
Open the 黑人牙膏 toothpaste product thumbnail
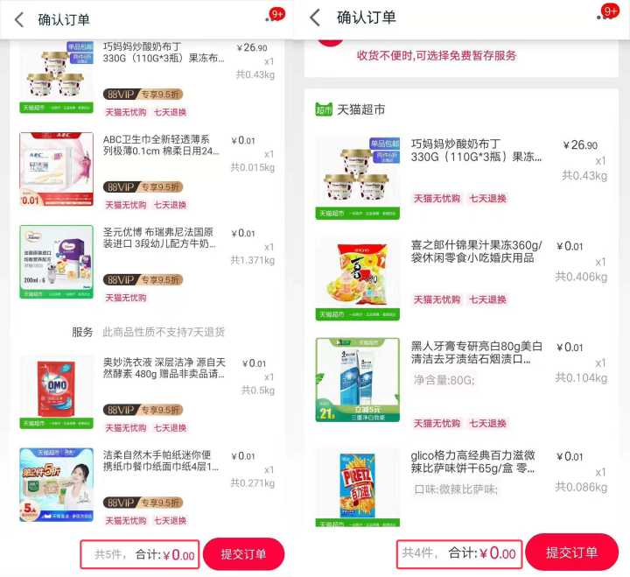click(x=358, y=380)
